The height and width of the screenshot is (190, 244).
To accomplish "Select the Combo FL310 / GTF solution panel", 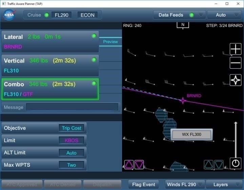I will tap(50, 89).
